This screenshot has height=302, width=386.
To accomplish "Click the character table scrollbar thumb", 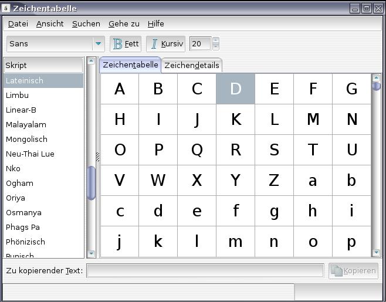I will (376, 86).
